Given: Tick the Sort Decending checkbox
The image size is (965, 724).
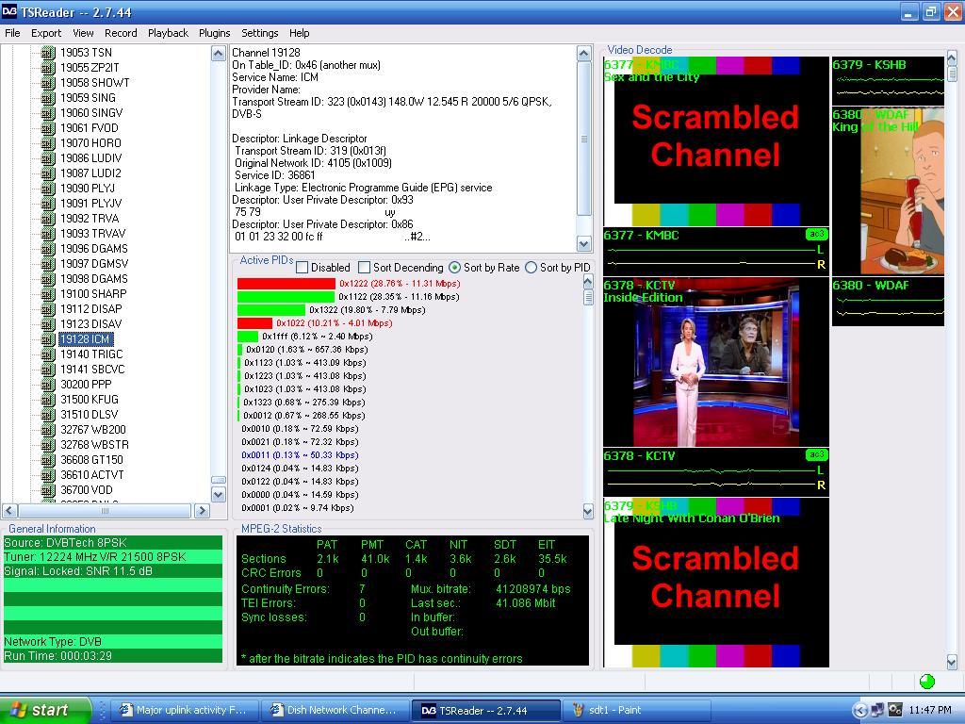Looking at the screenshot, I should (365, 268).
